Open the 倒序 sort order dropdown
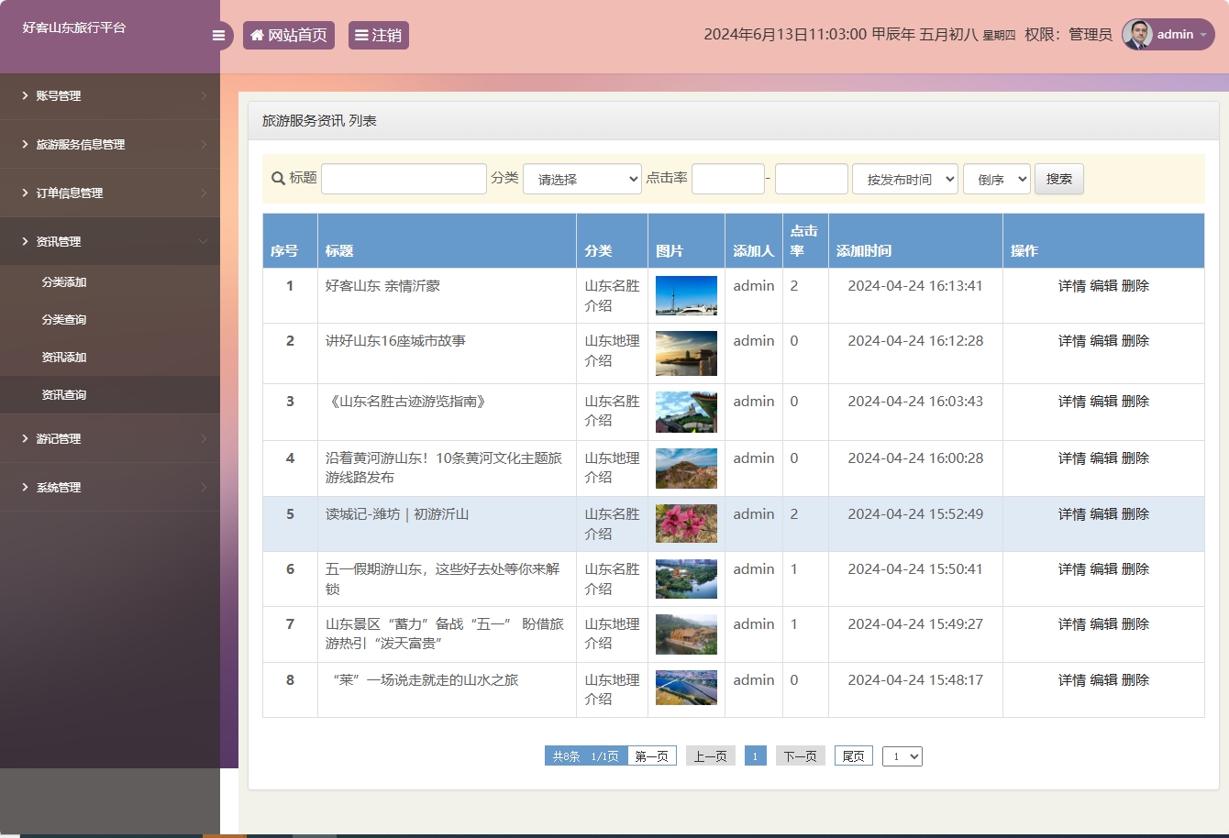This screenshot has height=838, width=1229. [x=996, y=178]
